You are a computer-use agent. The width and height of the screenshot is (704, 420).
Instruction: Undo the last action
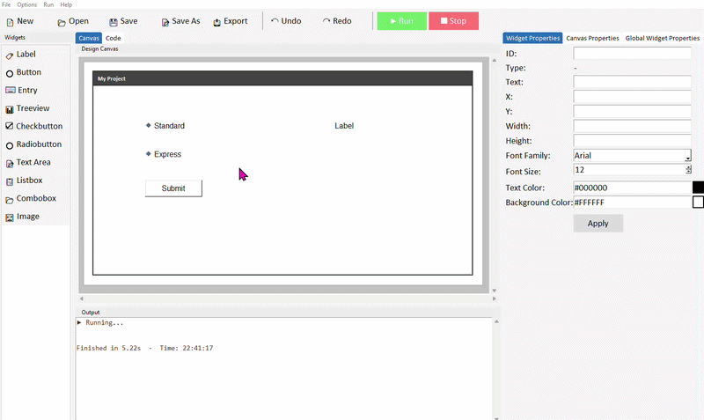286,21
